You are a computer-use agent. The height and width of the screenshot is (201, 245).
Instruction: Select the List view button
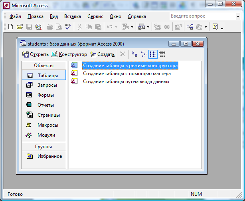tap(153, 54)
